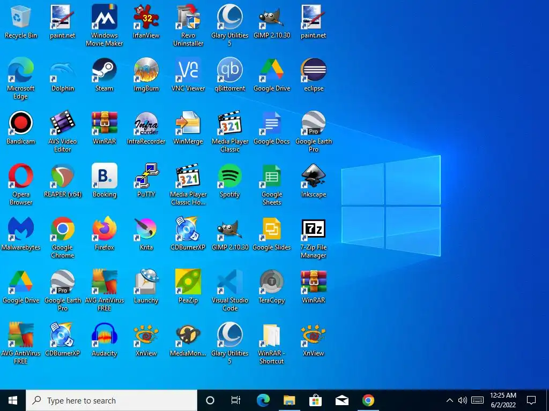Open Task View on the taskbar
This screenshot has width=549, height=411.
(x=236, y=400)
